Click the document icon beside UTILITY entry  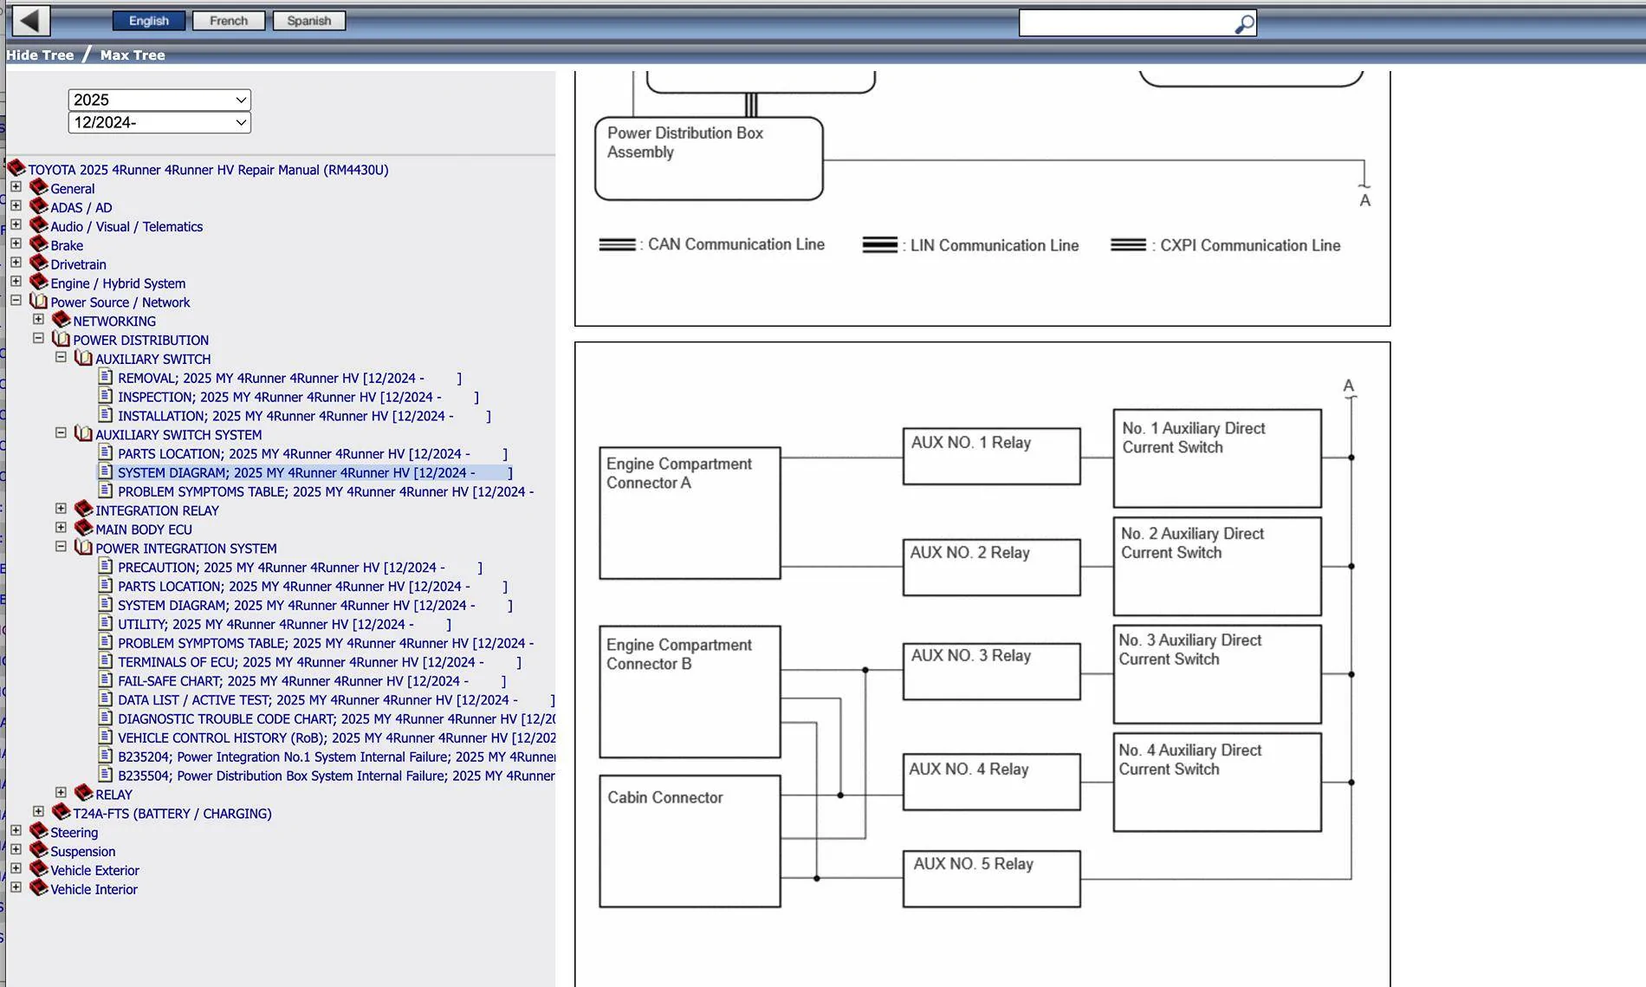pyautogui.click(x=106, y=623)
